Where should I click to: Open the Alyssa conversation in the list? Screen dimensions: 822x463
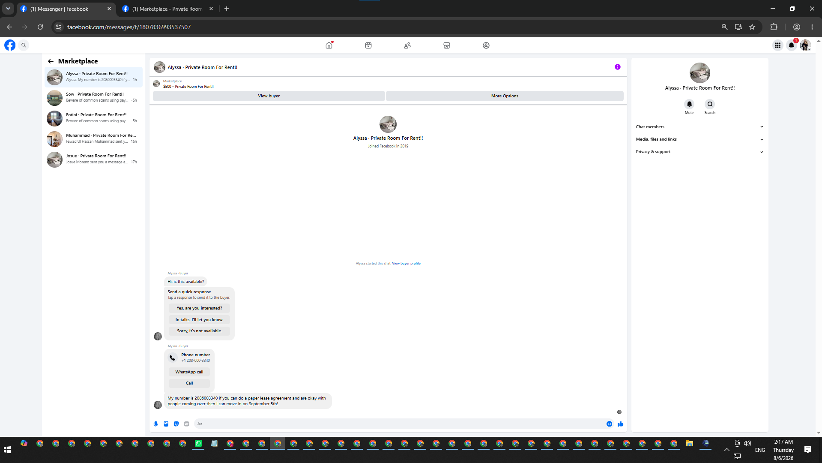(93, 77)
